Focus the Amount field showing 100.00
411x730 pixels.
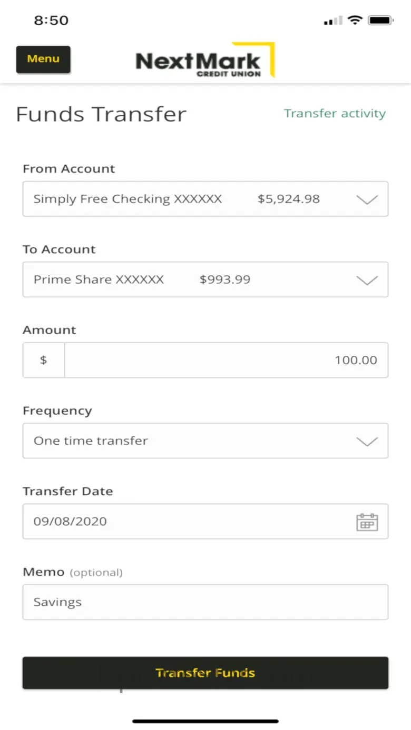(226, 360)
